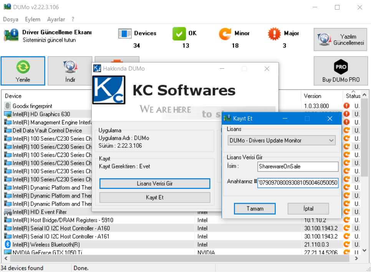Click the minor status icon in the A161 controller row

pyautogui.click(x=347, y=236)
